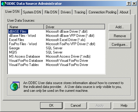The width and height of the screenshot is (138, 112).
Task: Click the SQL Server driver cell for George
Action: (54, 48)
